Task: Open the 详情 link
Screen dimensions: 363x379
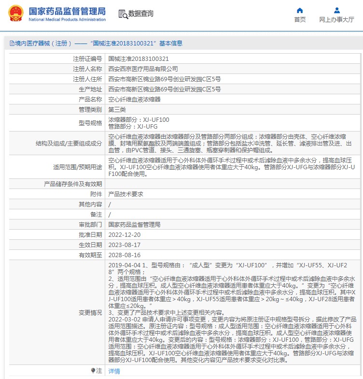Action: (x=114, y=371)
